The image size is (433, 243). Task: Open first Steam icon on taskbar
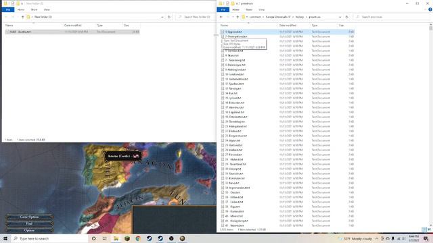tap(149, 238)
